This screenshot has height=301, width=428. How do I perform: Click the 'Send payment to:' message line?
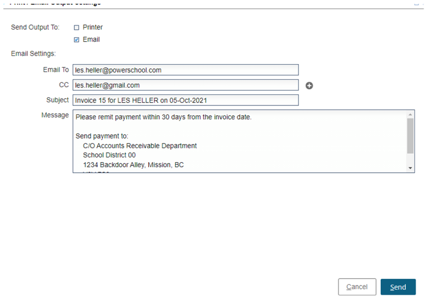click(102, 136)
